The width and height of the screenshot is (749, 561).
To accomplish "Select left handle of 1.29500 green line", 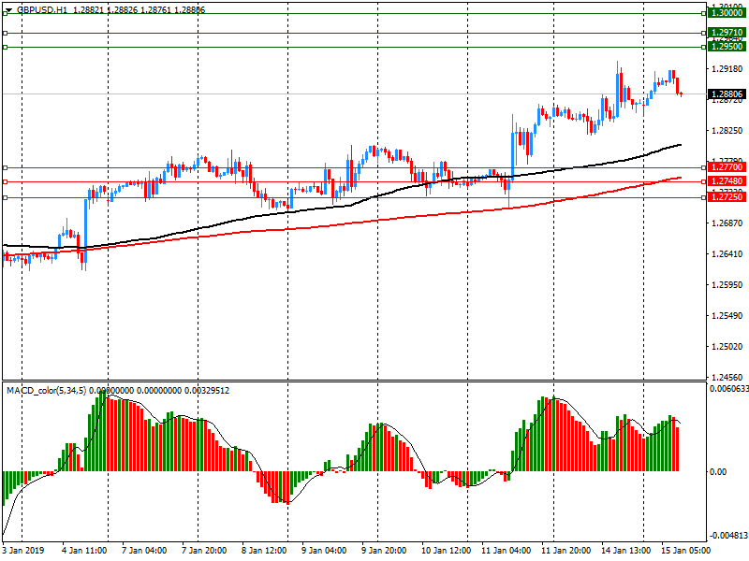I will (x=5, y=47).
